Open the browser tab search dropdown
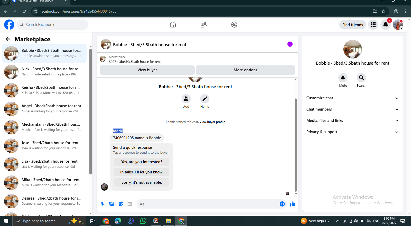 pos(5,1)
